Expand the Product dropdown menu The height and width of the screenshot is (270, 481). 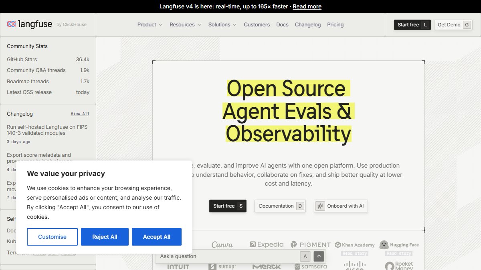pyautogui.click(x=150, y=25)
